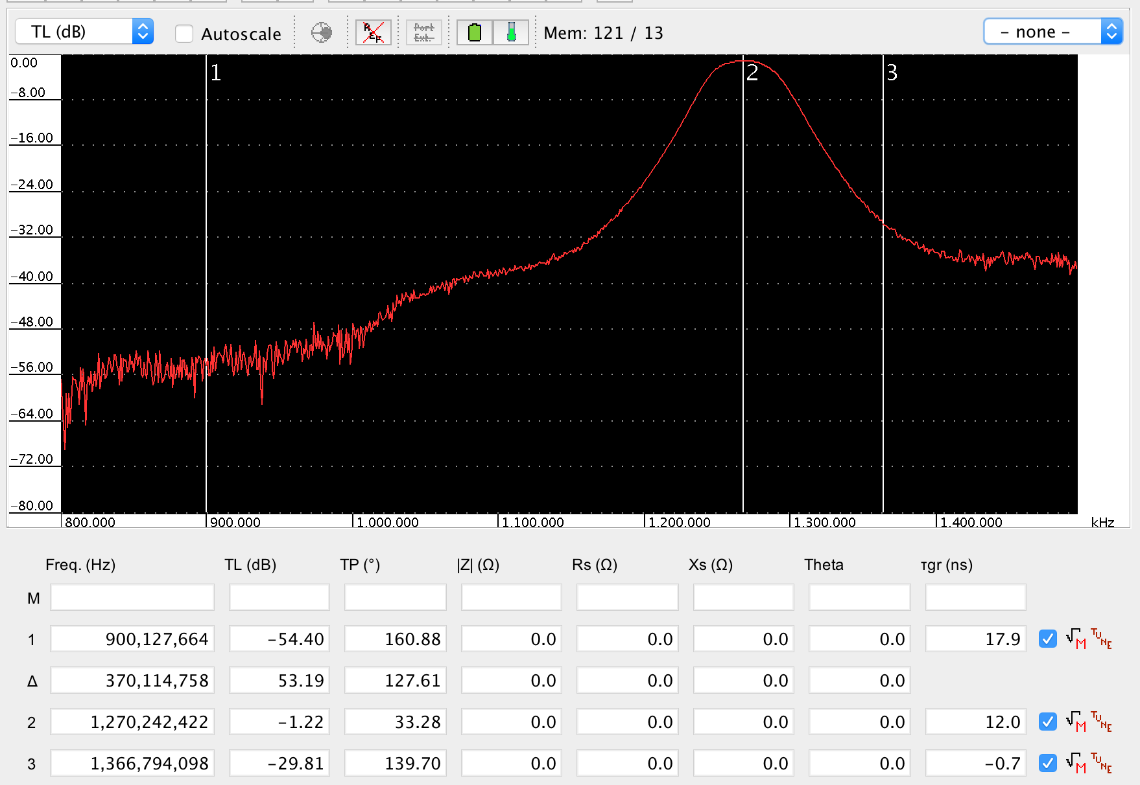
Task: Click the math icon for marker 3
Action: (x=1076, y=763)
